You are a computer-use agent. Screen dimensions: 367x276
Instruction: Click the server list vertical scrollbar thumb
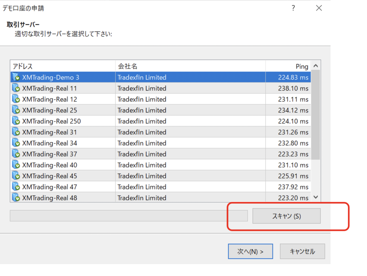pos(316,115)
